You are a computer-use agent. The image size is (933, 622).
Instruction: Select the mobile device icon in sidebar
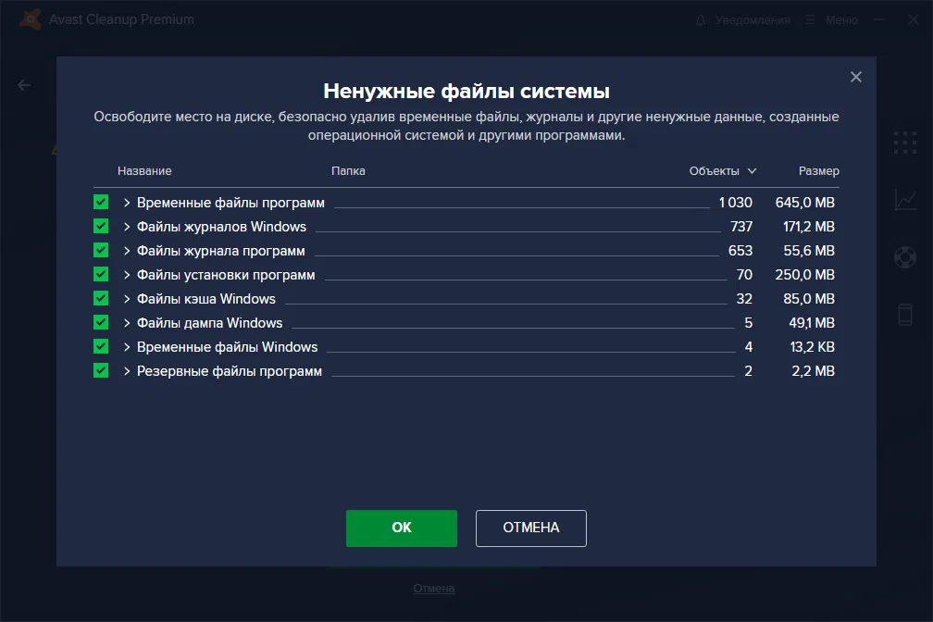tap(903, 314)
